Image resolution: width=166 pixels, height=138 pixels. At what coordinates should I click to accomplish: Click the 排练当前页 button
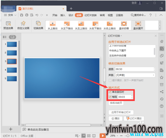click(x=116, y=103)
